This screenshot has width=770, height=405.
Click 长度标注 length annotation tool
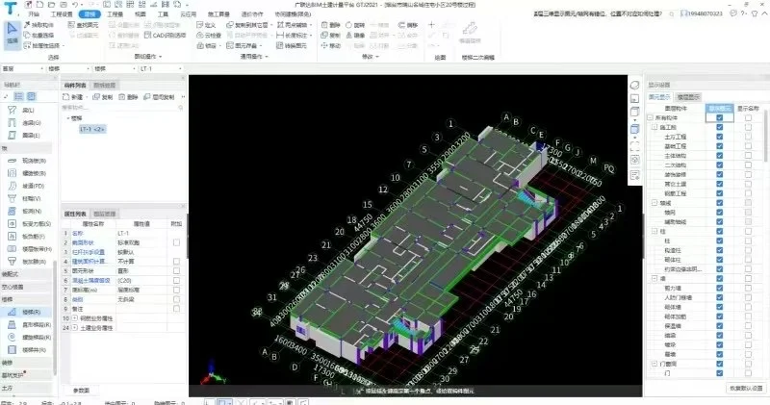coord(293,35)
